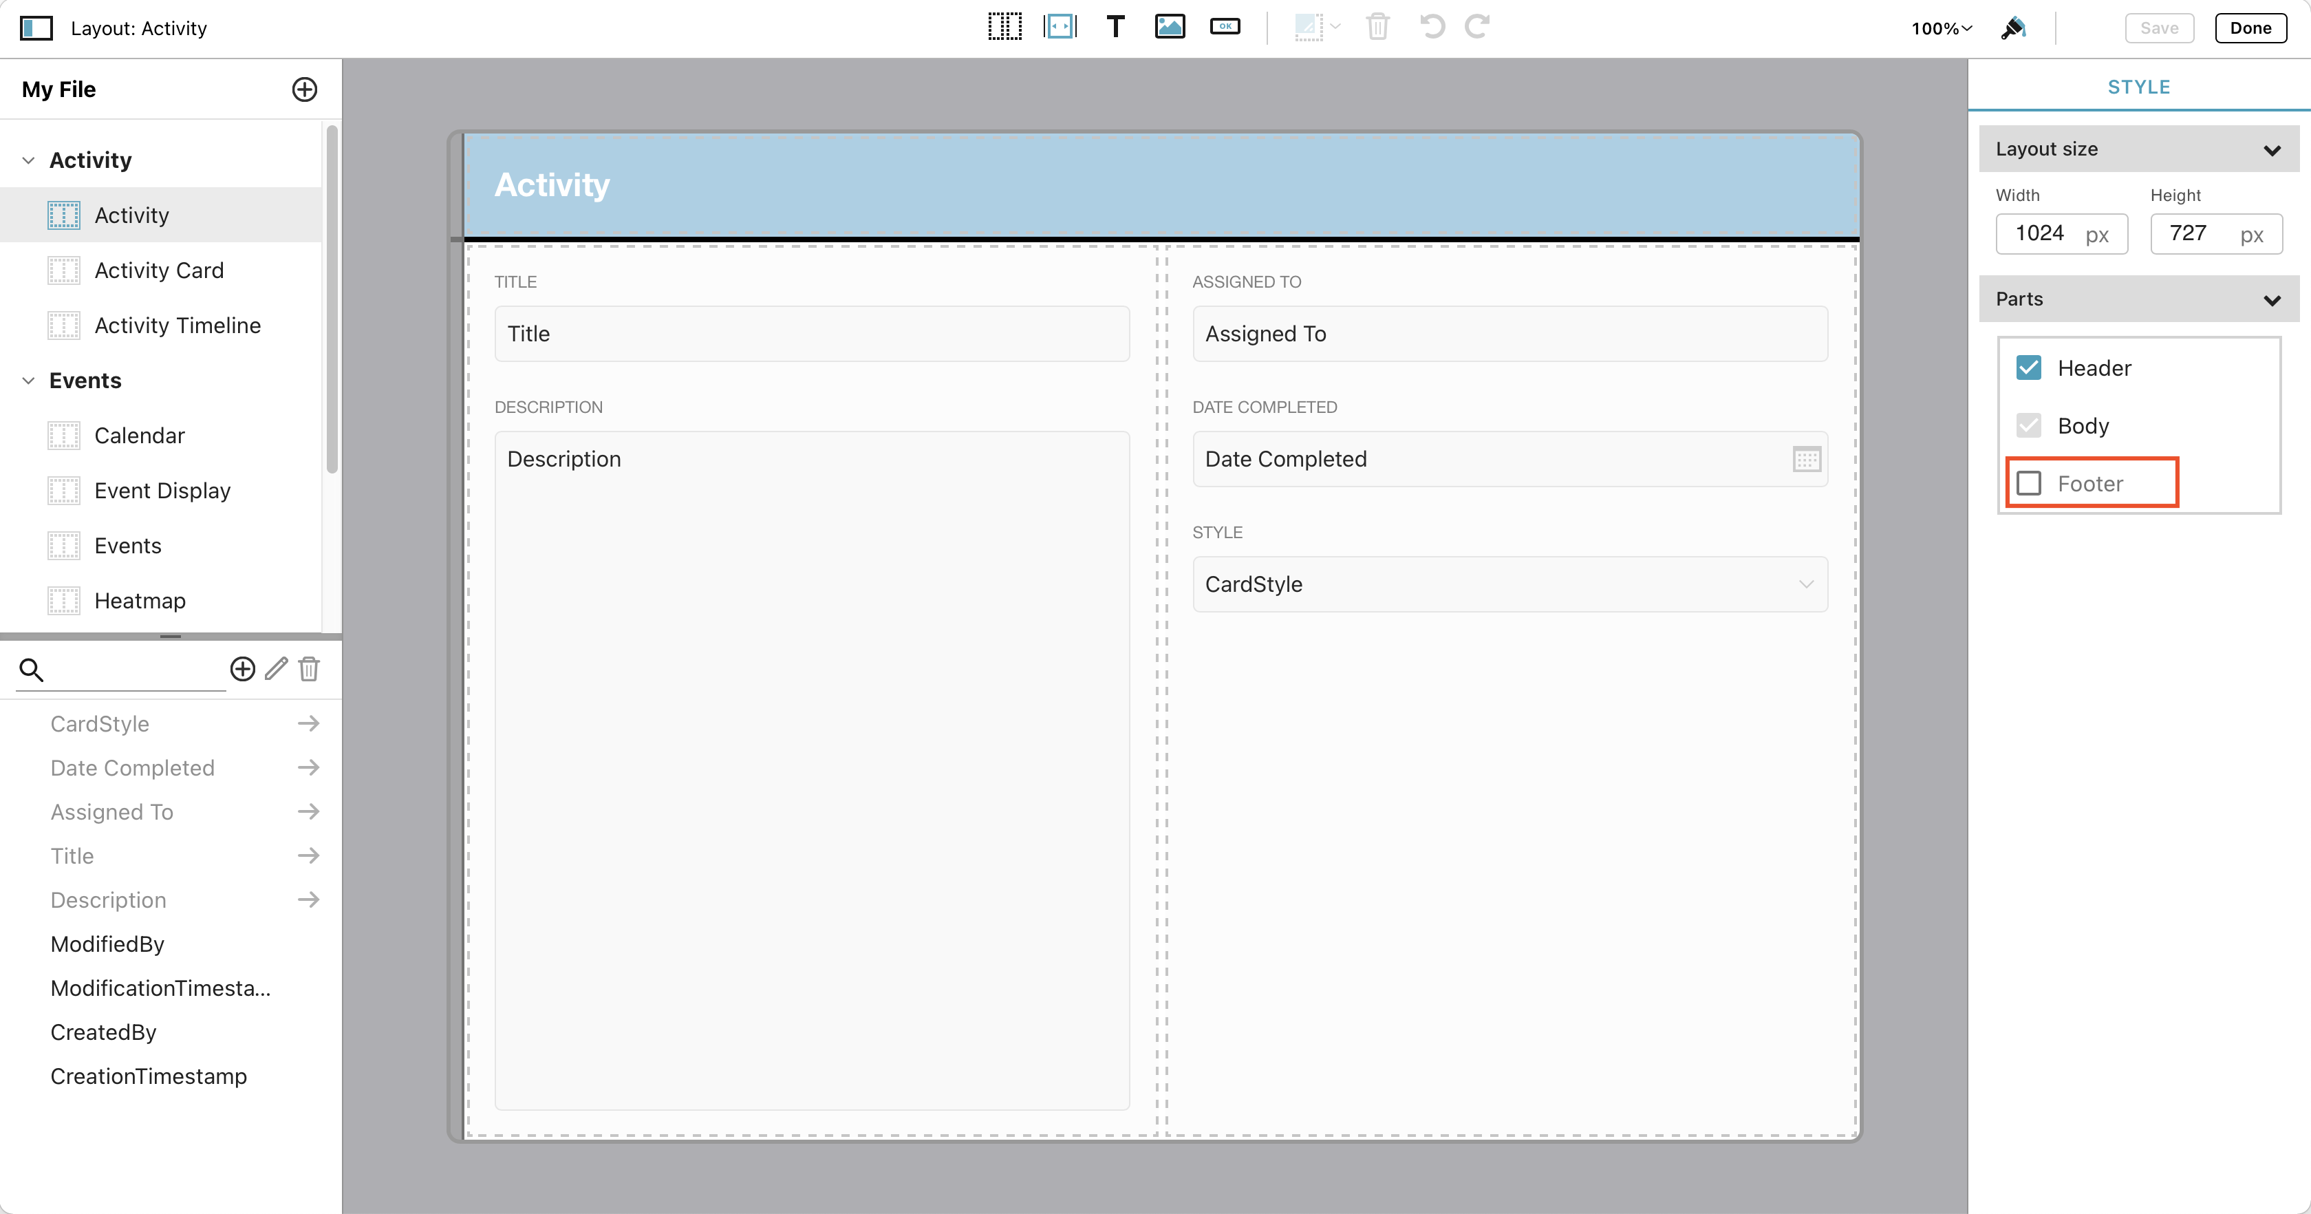Open the background style dropdown tool
Image resolution: width=2311 pixels, height=1214 pixels.
point(1317,27)
